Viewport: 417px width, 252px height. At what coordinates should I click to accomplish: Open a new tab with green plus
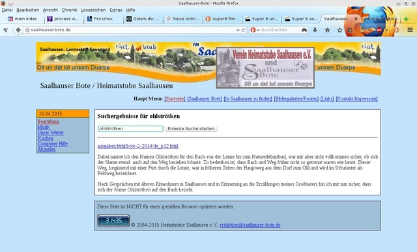406,19
